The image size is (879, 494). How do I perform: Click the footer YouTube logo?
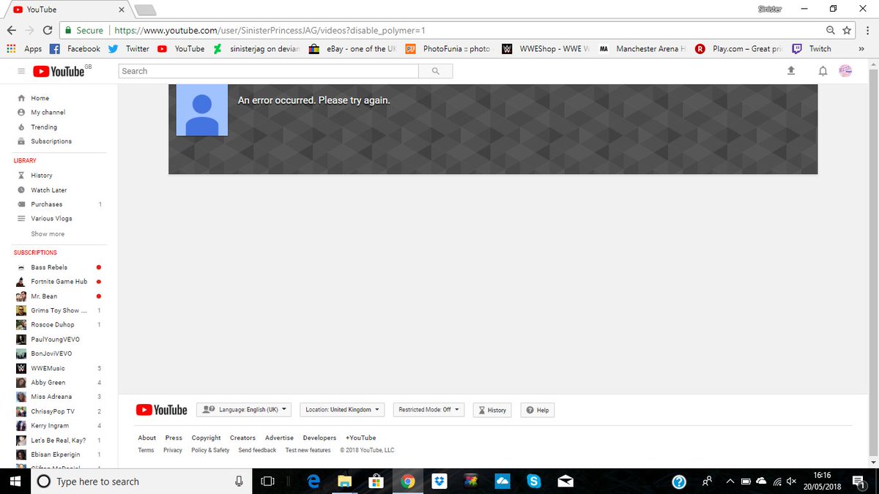click(x=161, y=410)
